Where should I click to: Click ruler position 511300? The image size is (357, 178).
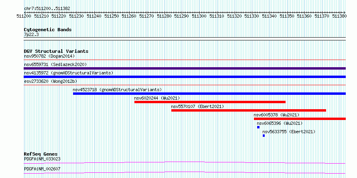pos(199,16)
